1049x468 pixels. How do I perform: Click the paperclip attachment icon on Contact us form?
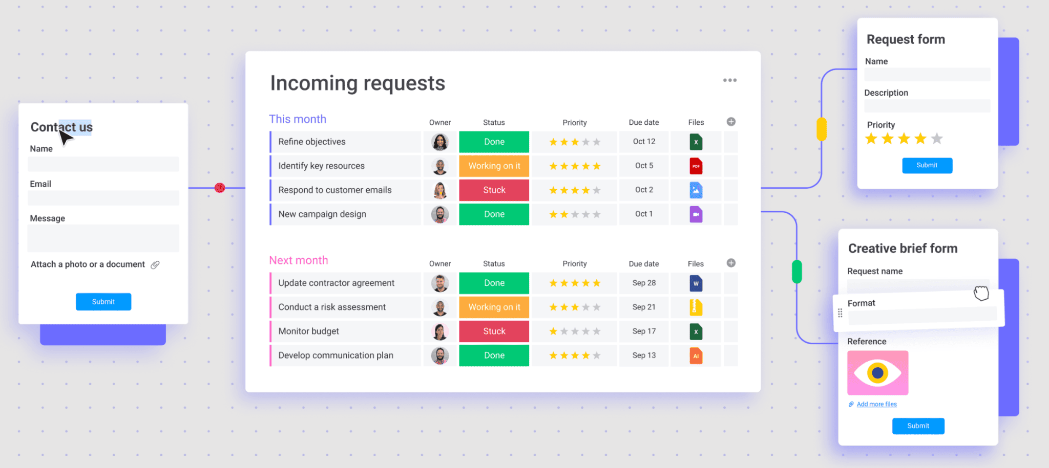pyautogui.click(x=156, y=264)
